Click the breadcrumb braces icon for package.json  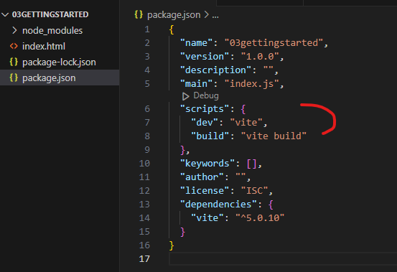pos(139,14)
